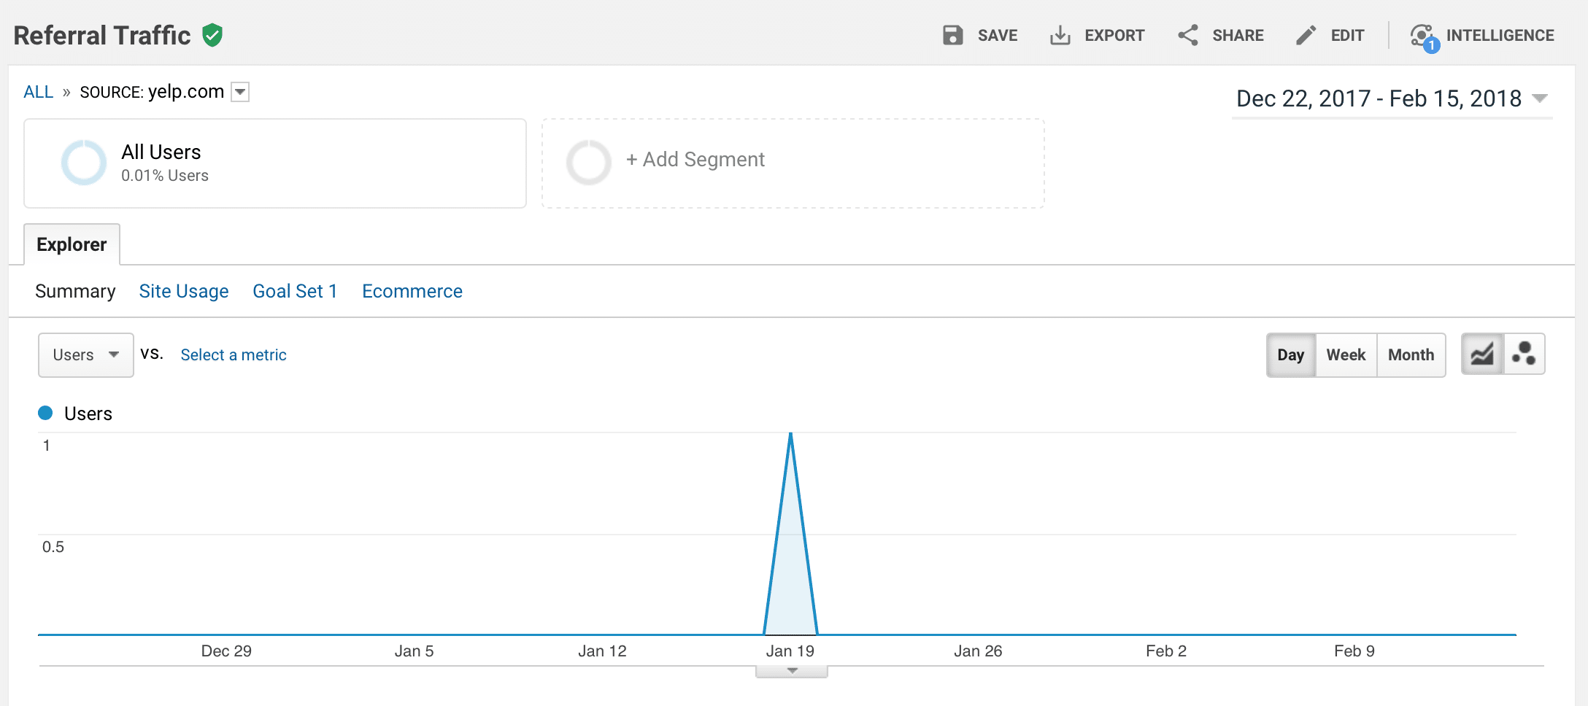The width and height of the screenshot is (1588, 706).
Task: Select the Summary view
Action: [75, 291]
